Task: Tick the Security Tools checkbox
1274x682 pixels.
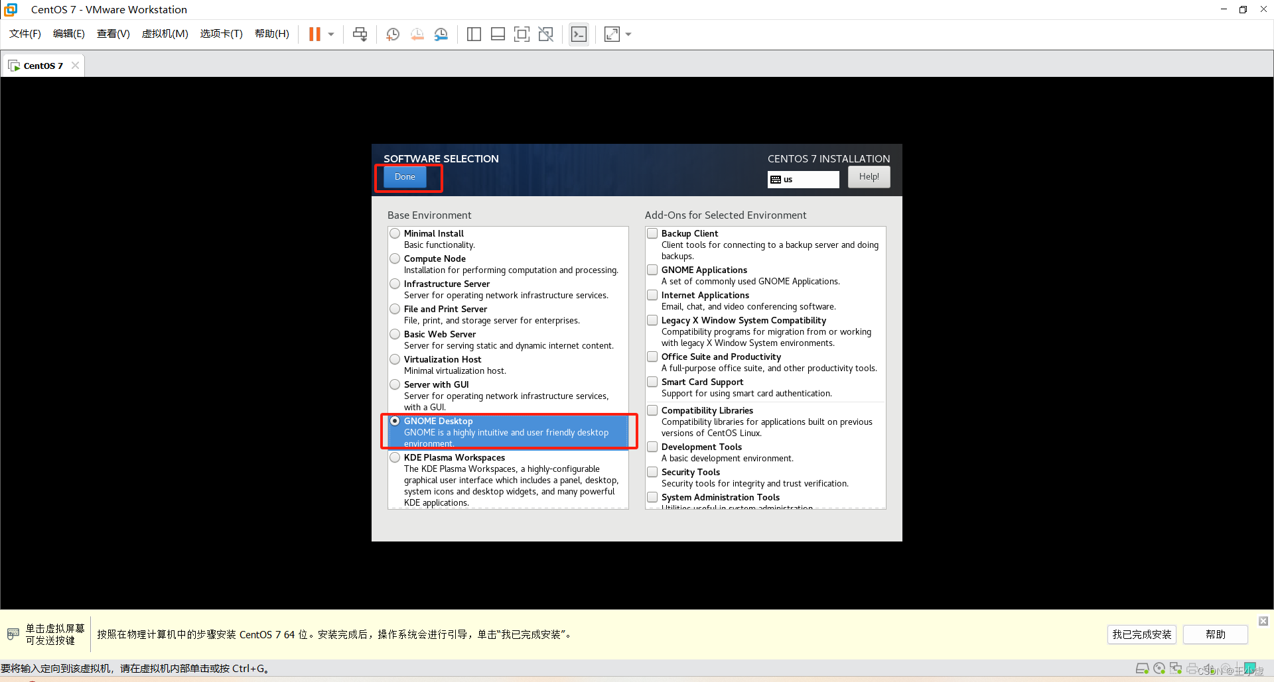Action: point(652,472)
